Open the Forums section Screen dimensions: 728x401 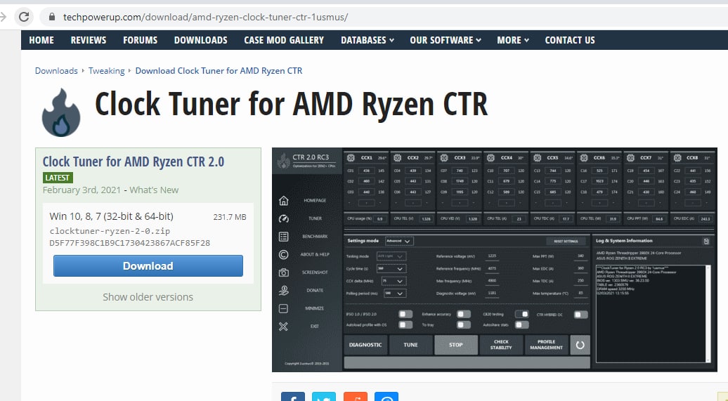pos(141,40)
